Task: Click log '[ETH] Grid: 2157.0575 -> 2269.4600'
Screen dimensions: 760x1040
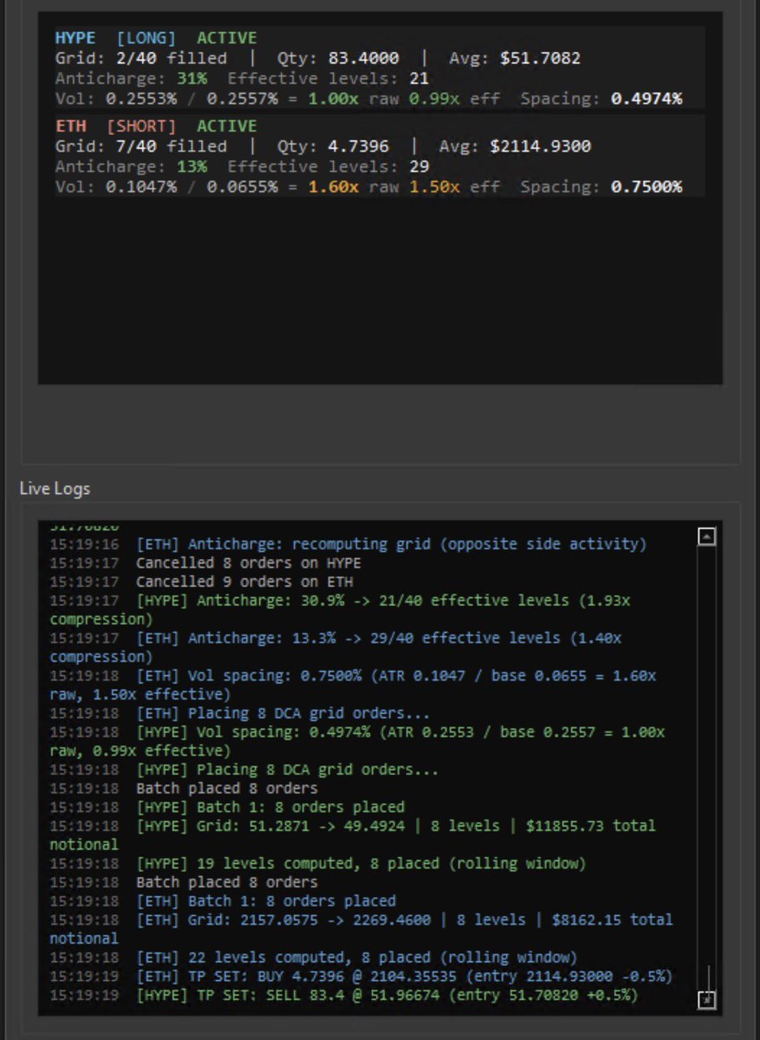Action: click(361, 928)
